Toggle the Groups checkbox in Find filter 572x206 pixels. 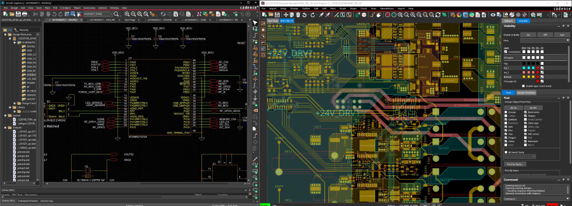506,112
